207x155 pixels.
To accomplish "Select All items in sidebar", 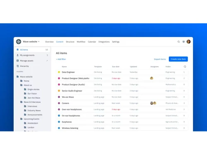I will click(x=32, y=50).
